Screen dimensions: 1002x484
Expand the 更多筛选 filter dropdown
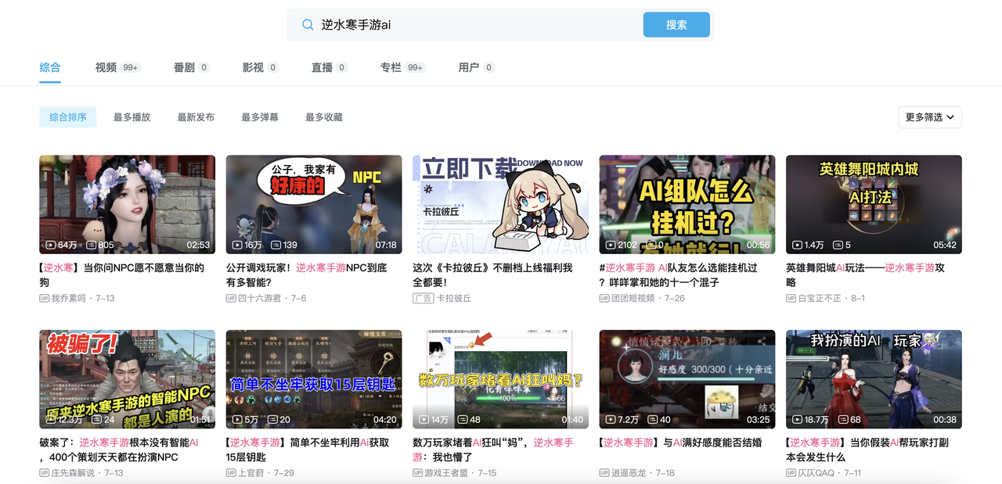(930, 117)
